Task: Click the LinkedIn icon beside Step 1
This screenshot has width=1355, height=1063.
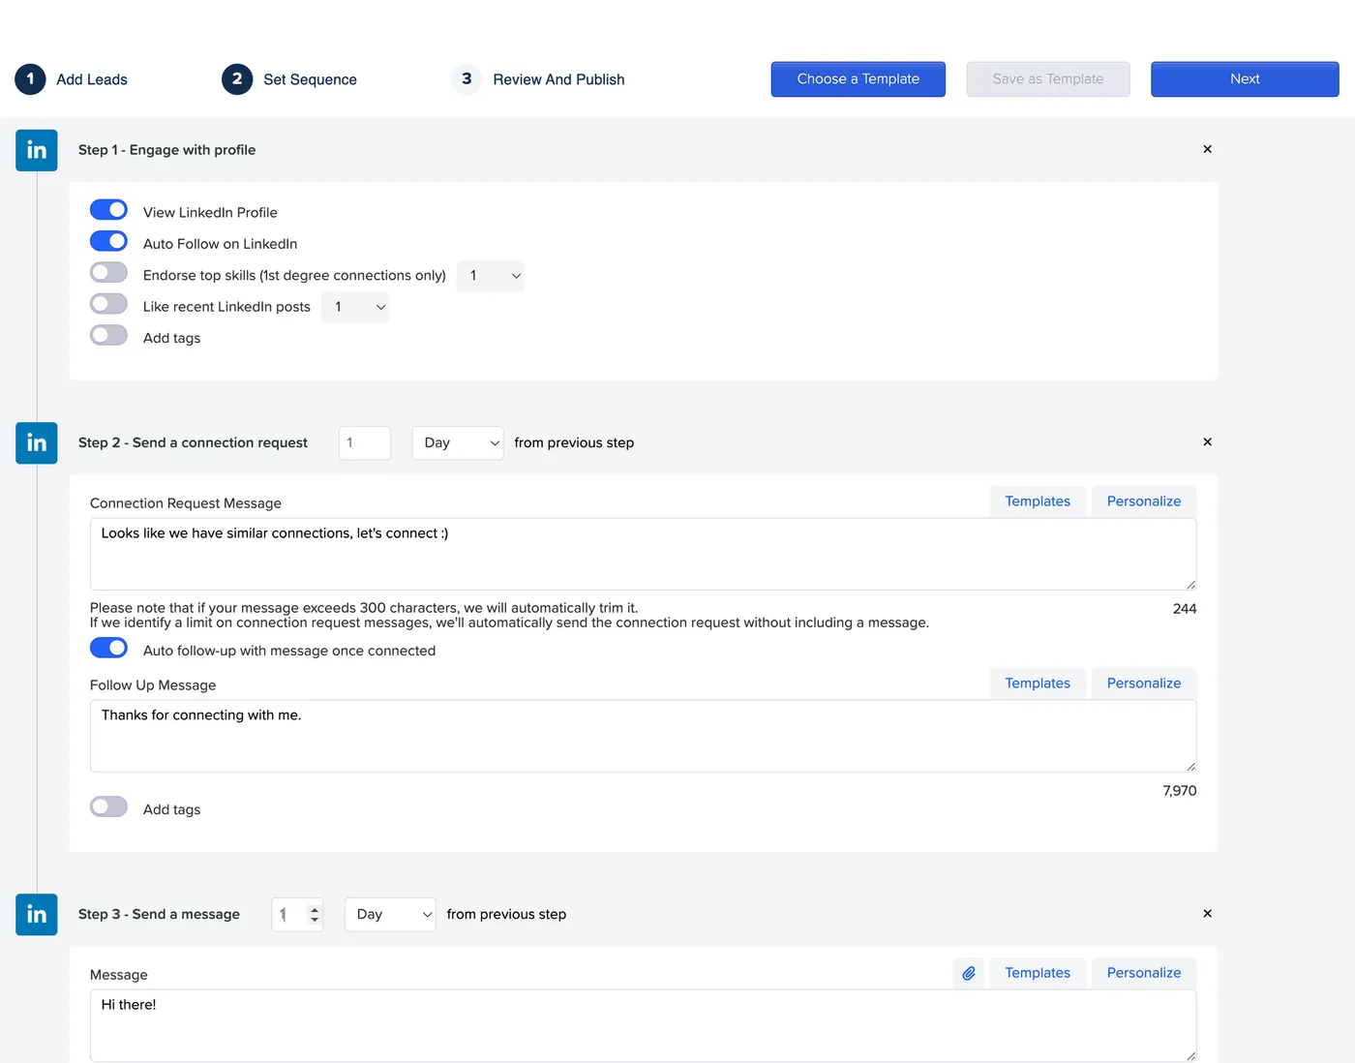Action: click(37, 150)
